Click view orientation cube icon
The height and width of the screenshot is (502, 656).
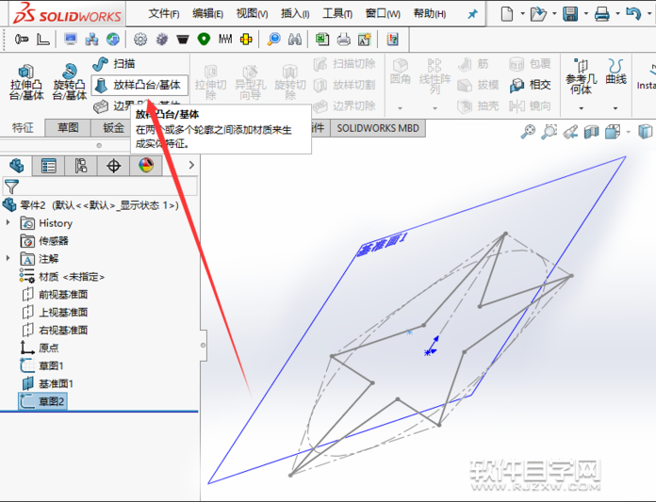pyautogui.click(x=613, y=132)
